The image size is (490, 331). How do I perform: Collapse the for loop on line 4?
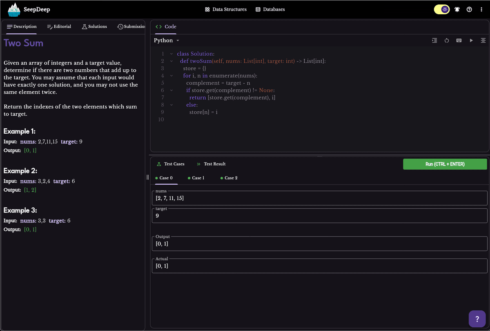tap(171, 76)
